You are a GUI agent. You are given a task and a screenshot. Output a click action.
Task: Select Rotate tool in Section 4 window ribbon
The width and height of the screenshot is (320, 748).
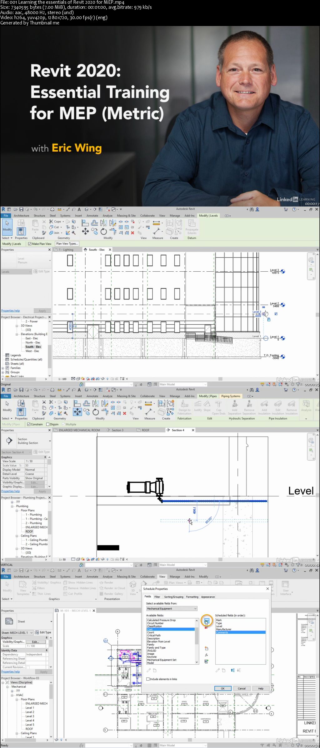tap(96, 412)
